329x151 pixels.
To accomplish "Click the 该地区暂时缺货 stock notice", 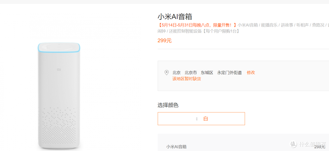I will pyautogui.click(x=186, y=79).
